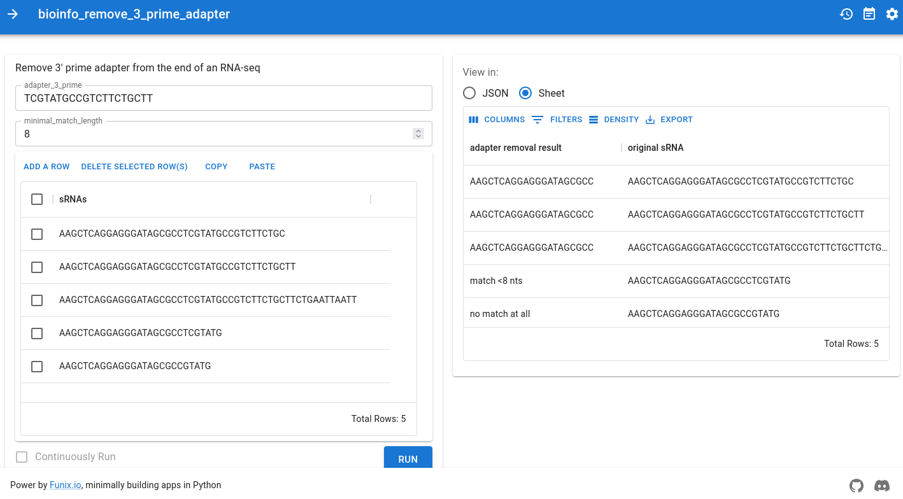Click the calendar icon in the header
This screenshot has height=499, width=903.
[x=869, y=14]
